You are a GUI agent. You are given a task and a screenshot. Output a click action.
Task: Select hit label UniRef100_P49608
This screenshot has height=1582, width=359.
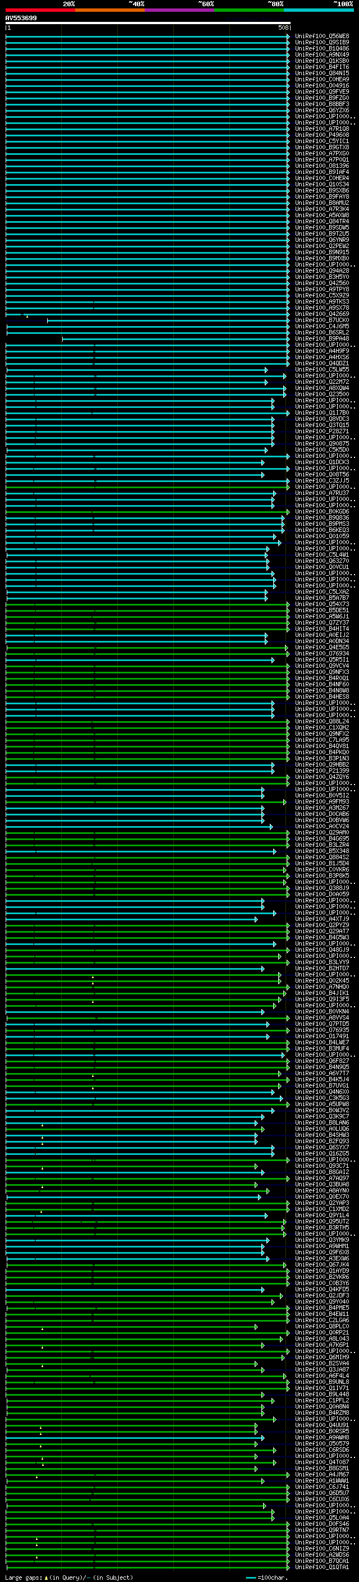322,135
